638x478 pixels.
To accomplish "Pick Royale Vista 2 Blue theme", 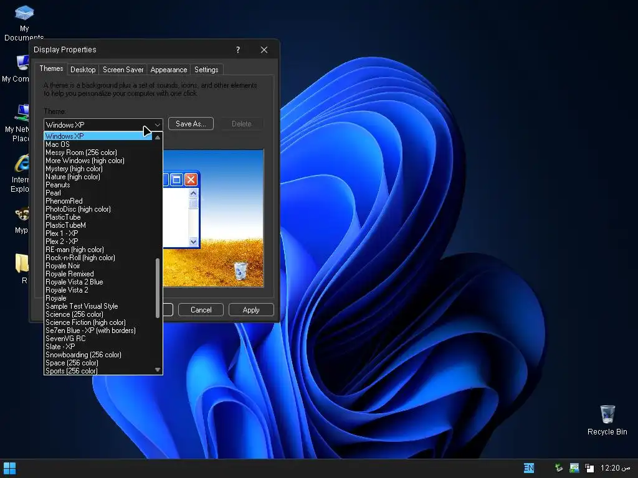I will pos(98,282).
